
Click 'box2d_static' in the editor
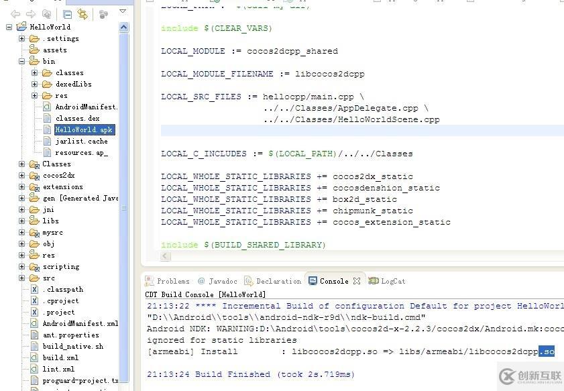click(x=365, y=199)
